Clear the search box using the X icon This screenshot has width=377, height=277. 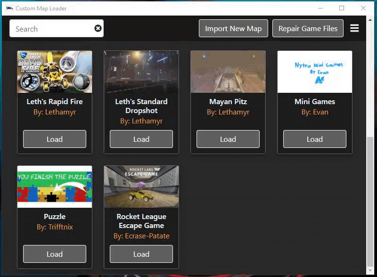pos(98,28)
